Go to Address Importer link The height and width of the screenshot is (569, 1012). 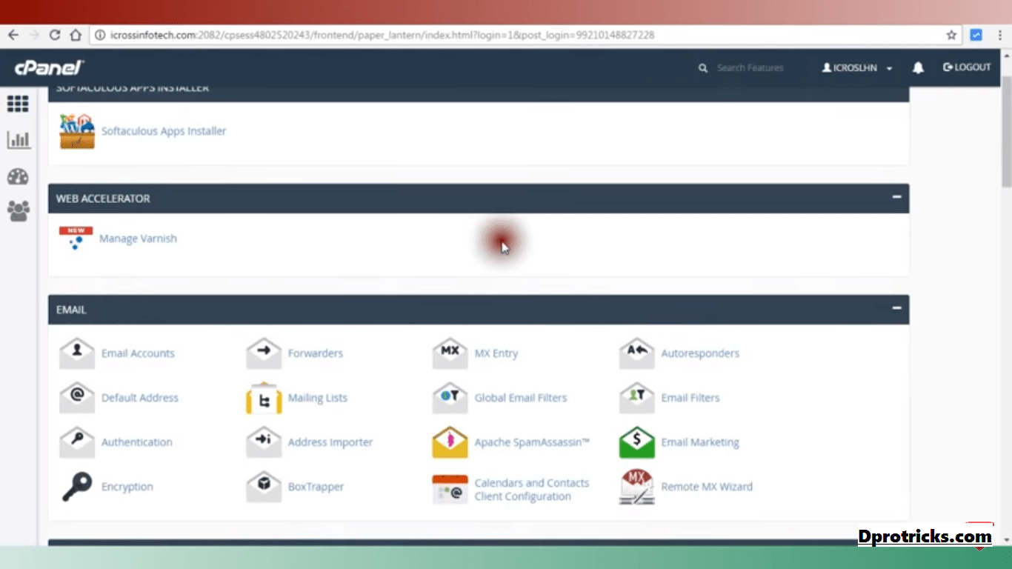pyautogui.click(x=330, y=442)
